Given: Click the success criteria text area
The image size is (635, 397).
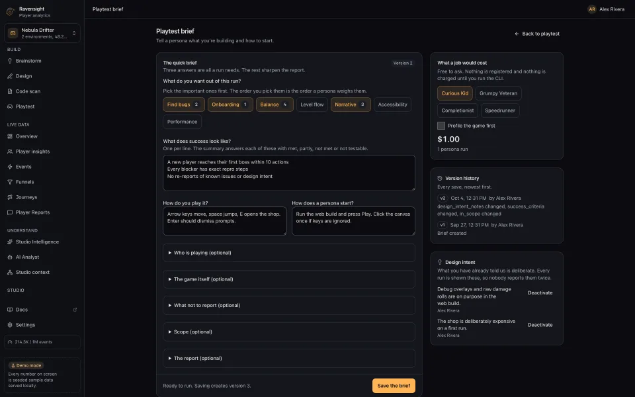Looking at the screenshot, I should click(289, 173).
